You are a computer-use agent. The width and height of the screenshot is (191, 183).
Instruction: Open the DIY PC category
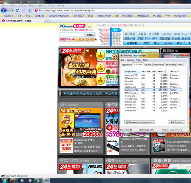coord(167,34)
